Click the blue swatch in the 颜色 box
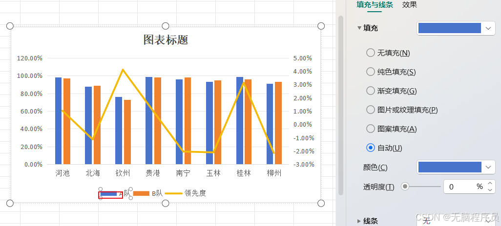 coord(450,168)
